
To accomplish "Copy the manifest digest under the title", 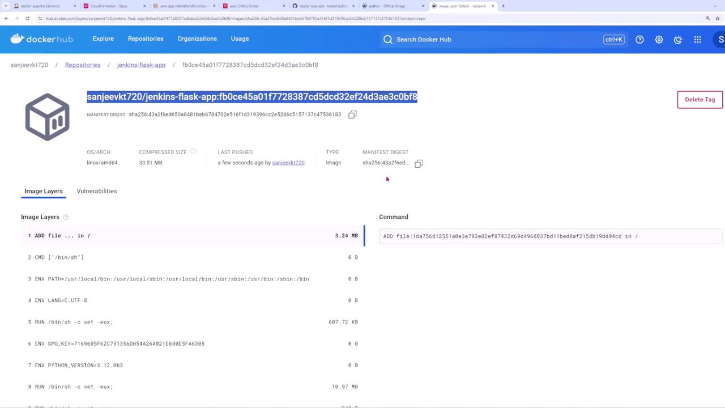I will 352,114.
